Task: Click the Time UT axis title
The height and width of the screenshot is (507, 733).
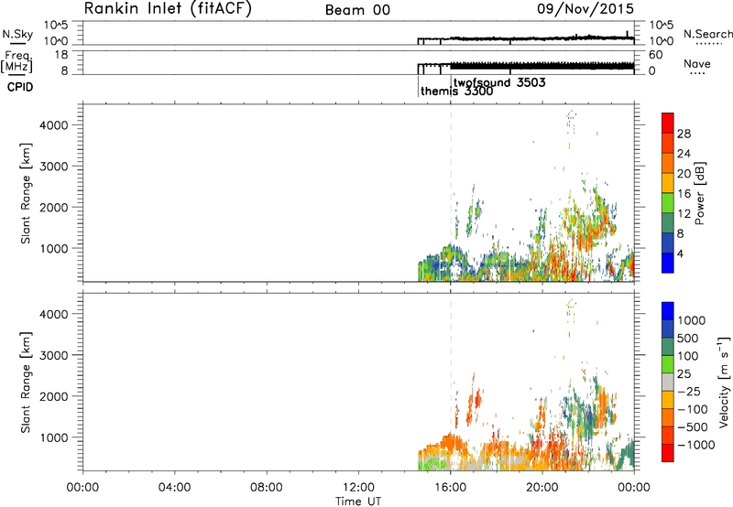Action: click(x=358, y=502)
